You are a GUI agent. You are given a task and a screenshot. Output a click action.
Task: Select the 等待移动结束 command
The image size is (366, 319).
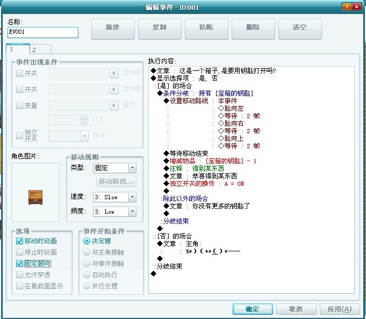(186, 153)
